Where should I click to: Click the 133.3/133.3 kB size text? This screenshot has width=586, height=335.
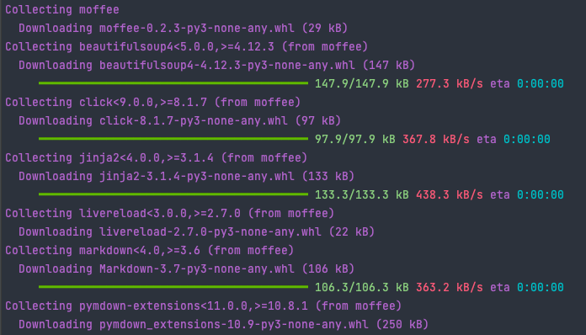tap(362, 195)
